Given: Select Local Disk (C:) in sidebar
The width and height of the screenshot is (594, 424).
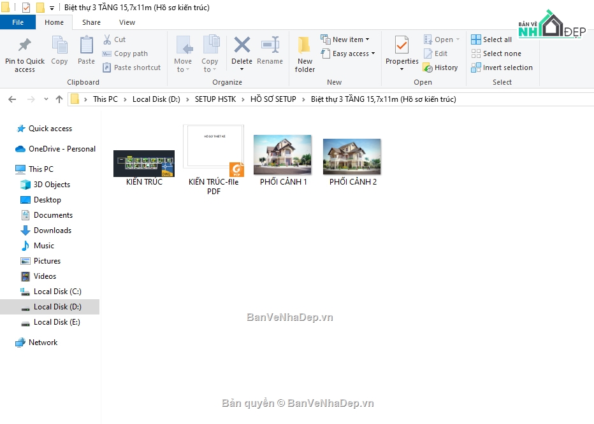Looking at the screenshot, I should point(57,292).
